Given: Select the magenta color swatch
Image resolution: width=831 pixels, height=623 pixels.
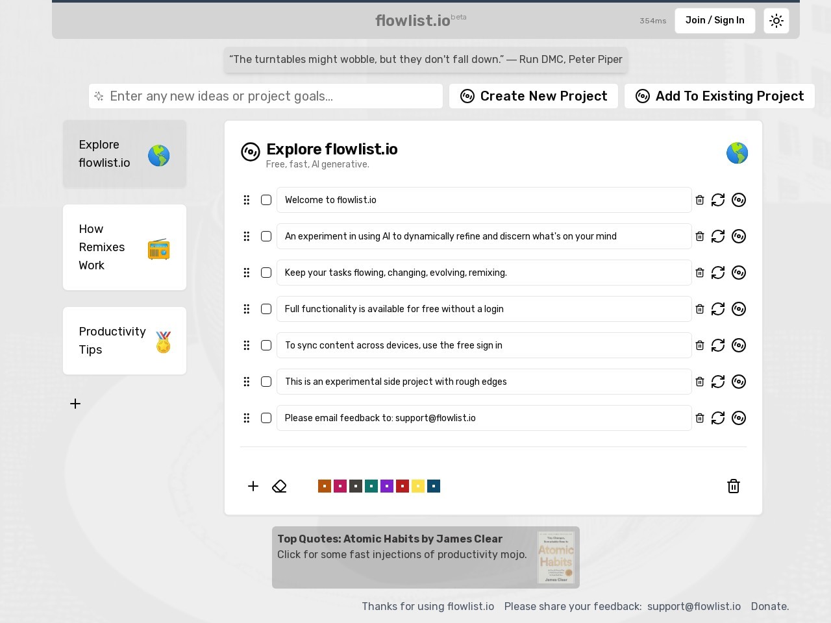Looking at the screenshot, I should coord(340,486).
